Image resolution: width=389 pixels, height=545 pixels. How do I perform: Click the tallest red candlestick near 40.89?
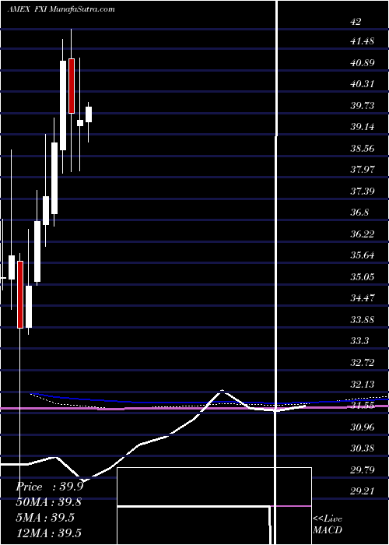tap(72, 86)
